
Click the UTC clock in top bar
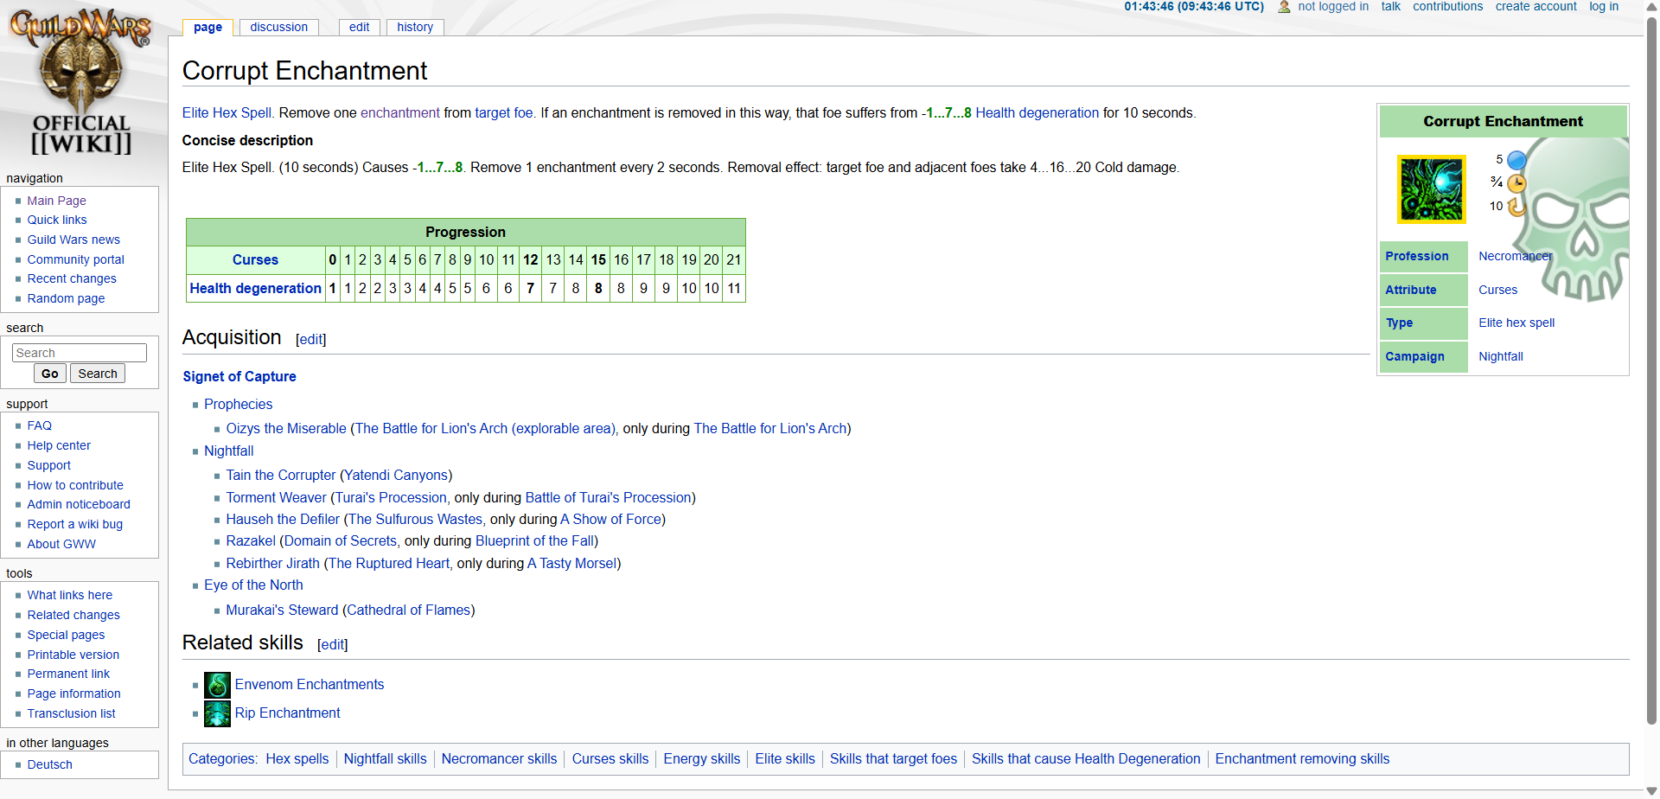pos(1194,7)
